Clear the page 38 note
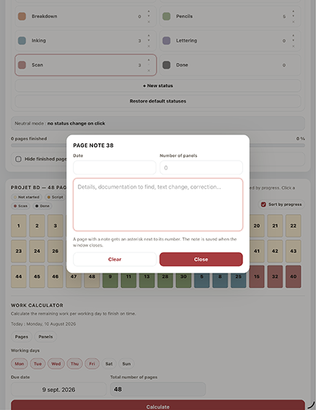 115,260
